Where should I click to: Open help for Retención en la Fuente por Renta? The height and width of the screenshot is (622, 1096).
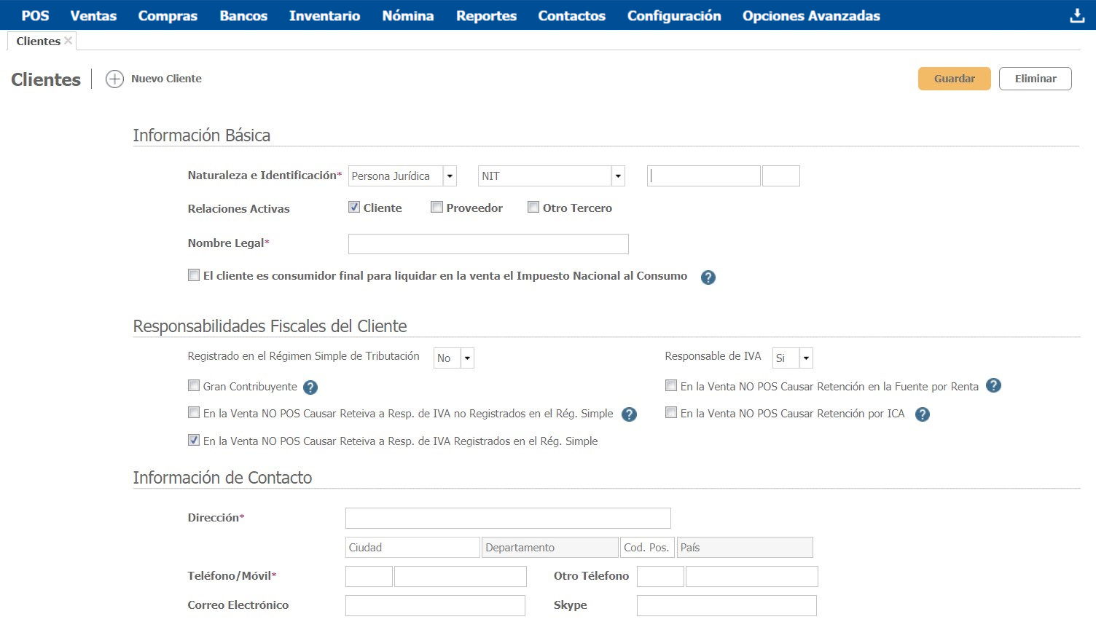click(993, 386)
